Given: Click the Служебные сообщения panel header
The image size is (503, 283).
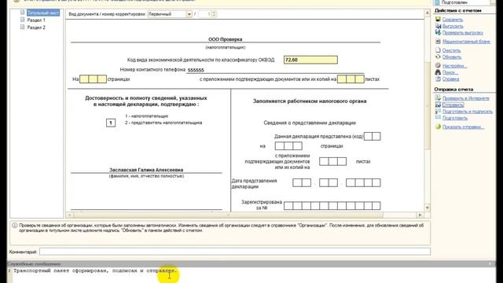Looking at the screenshot, I should 251,264.
